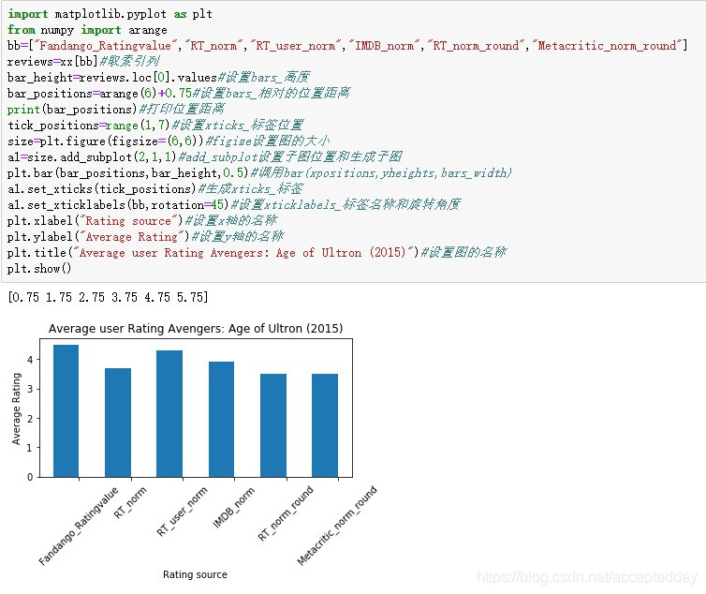Screen dimensions: 706x594
Task: Click the 'from numpy import arange' line
Action: [87, 30]
